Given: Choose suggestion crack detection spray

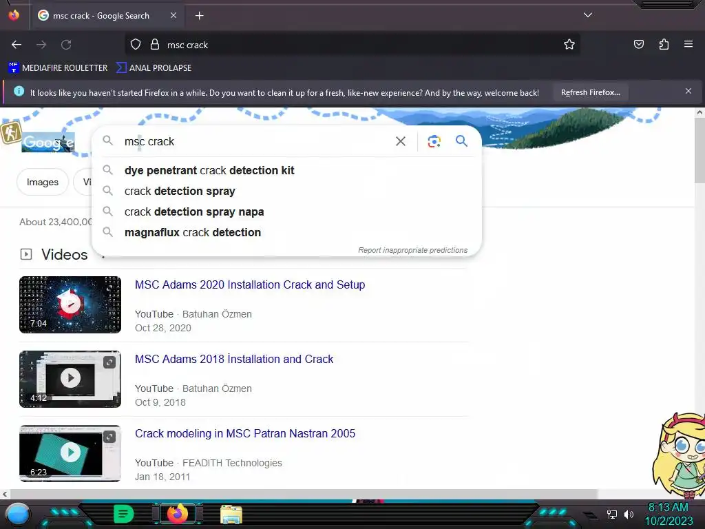Looking at the screenshot, I should coord(286,191).
